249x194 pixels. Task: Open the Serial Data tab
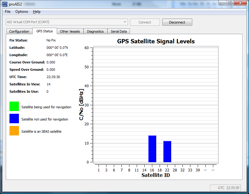coord(119,31)
